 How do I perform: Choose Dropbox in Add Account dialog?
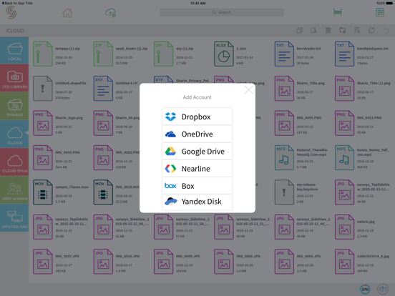[x=197, y=117]
